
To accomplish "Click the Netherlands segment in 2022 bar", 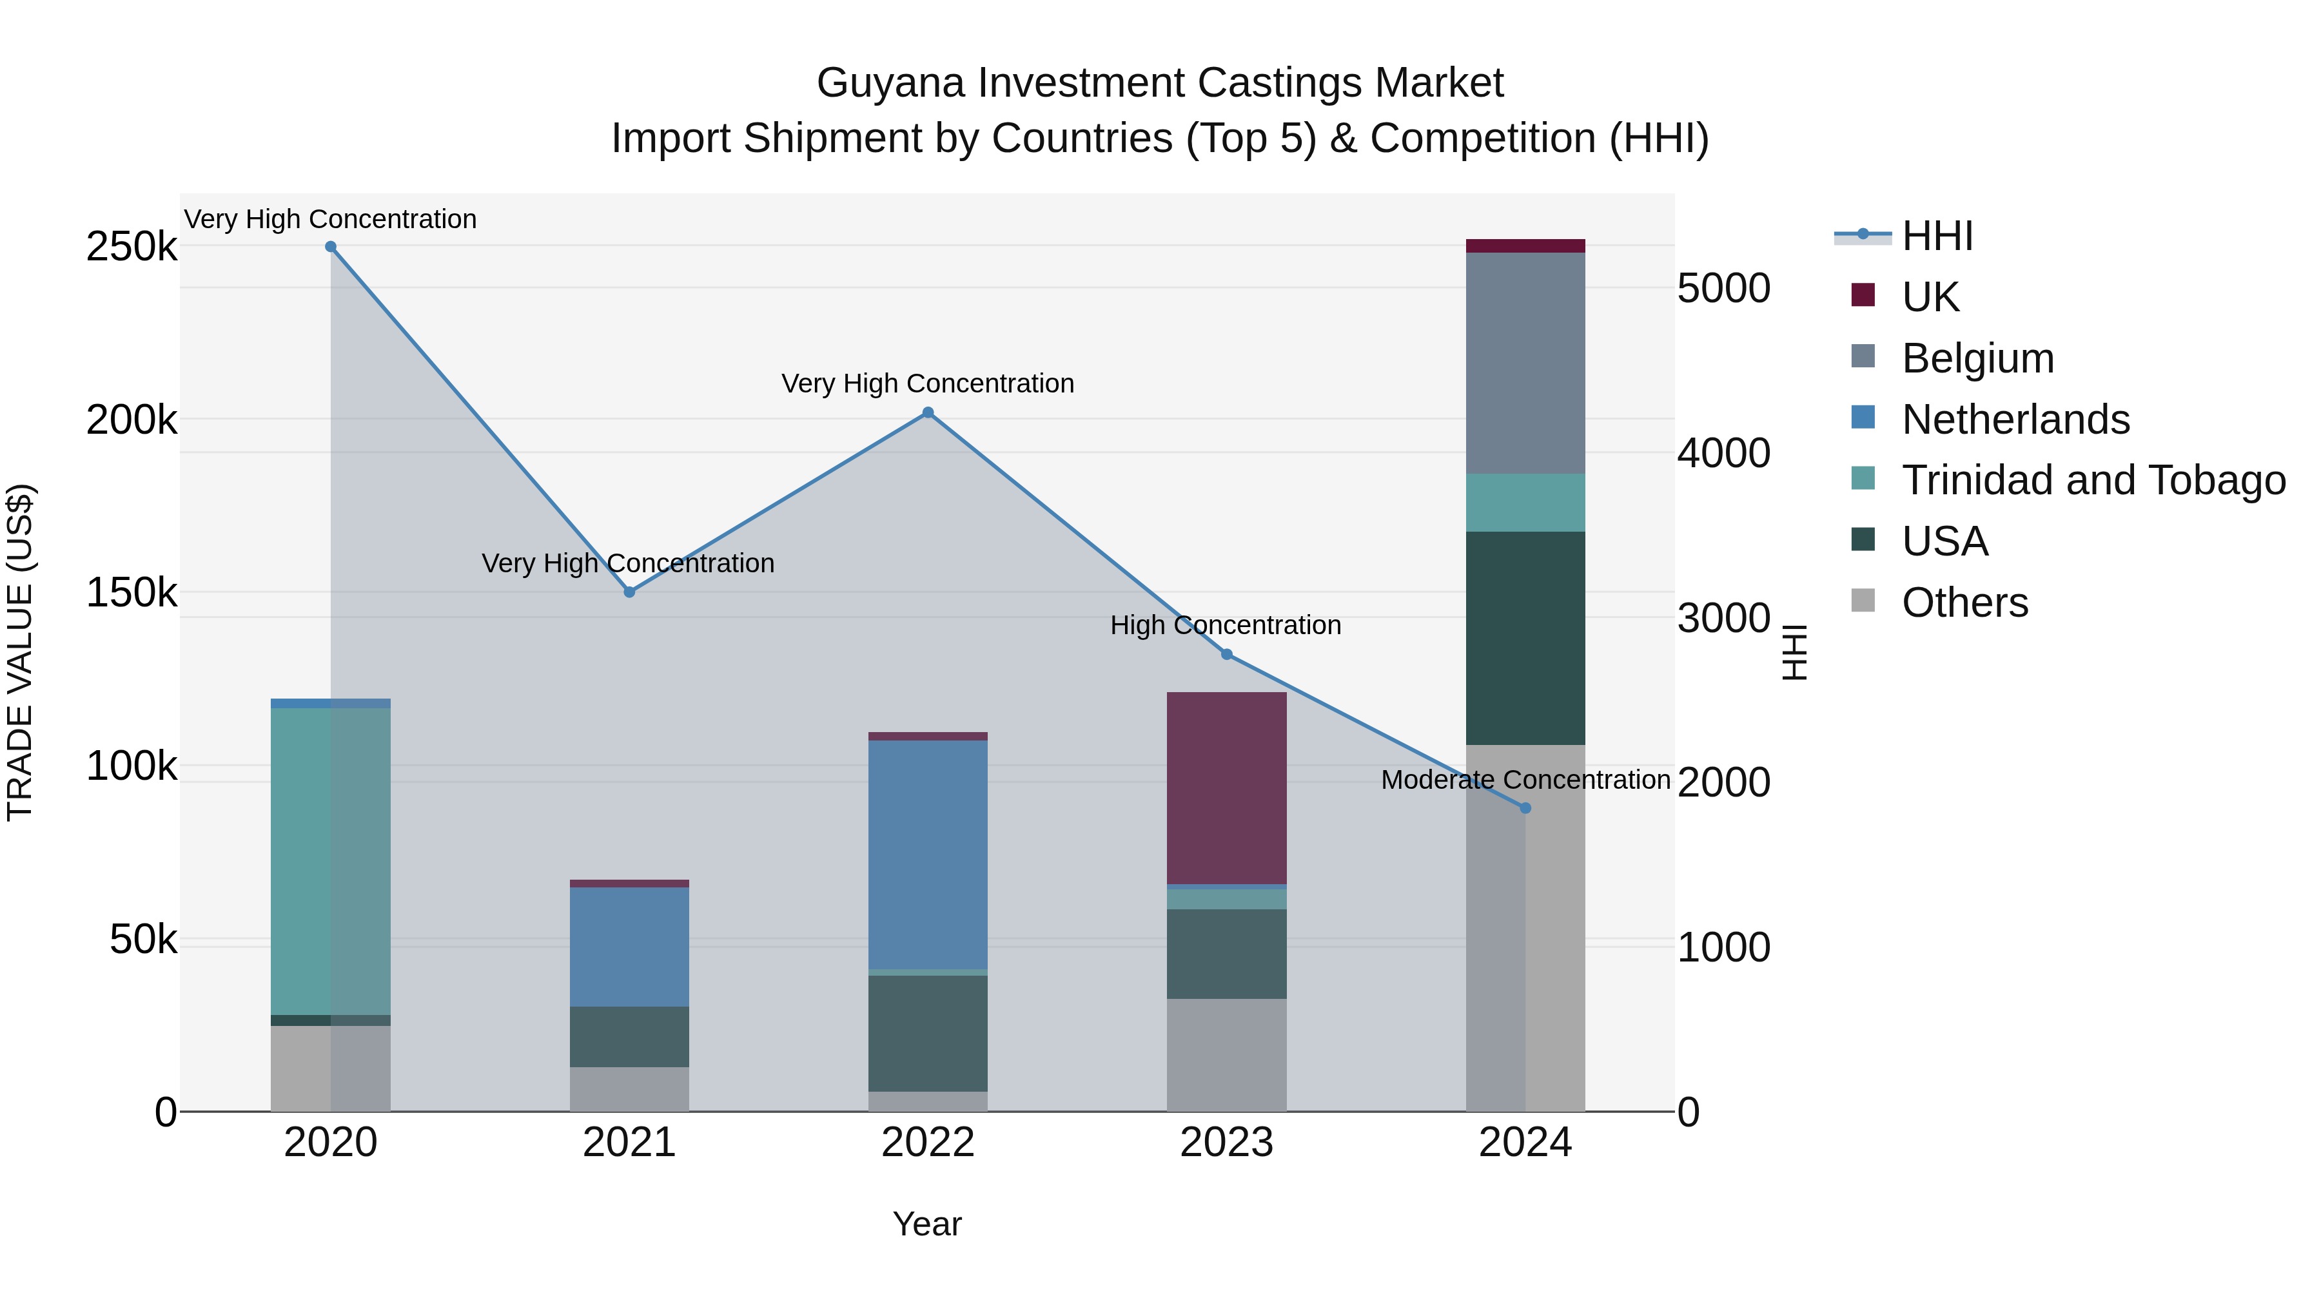I will pos(928,855).
